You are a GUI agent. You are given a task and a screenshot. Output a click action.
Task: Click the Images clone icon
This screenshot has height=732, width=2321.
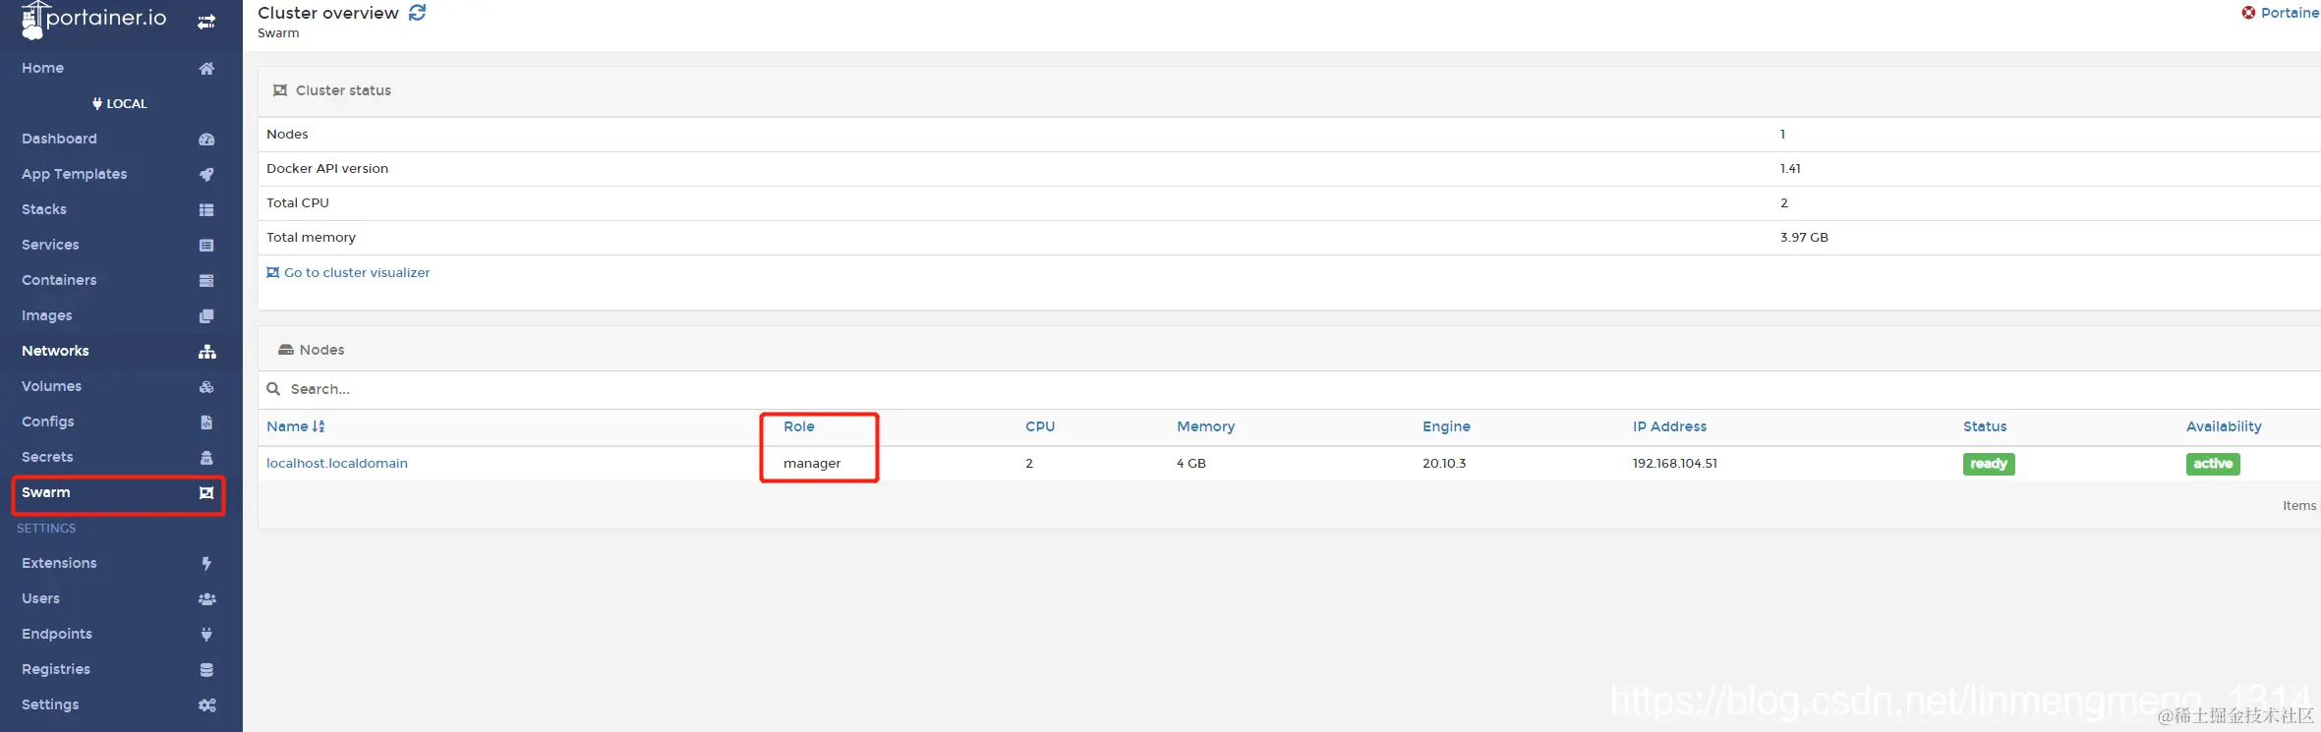[206, 316]
